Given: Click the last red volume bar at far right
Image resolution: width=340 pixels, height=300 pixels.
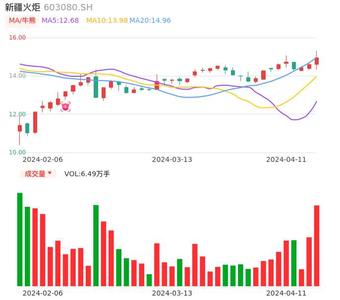Looking at the screenshot, I should (317, 246).
